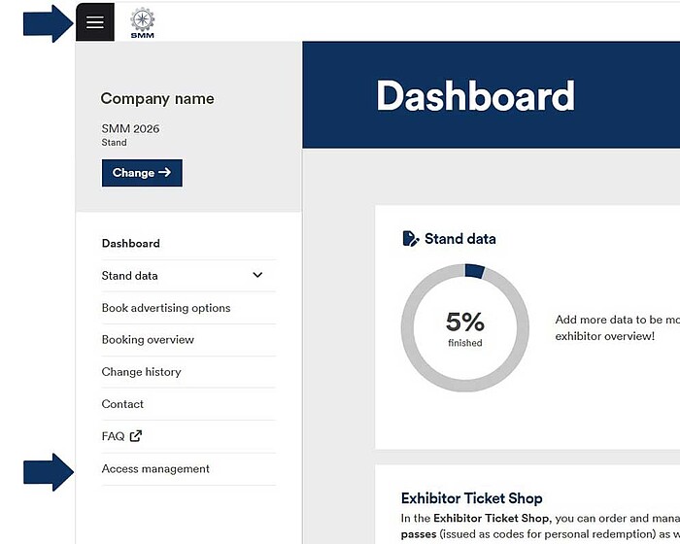Viewport: 680px width, 544px height.
Task: Click the Stand data edit icon
Action: coord(411,239)
